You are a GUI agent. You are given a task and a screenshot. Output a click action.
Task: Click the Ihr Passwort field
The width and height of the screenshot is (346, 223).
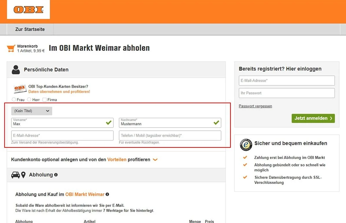[287, 93]
